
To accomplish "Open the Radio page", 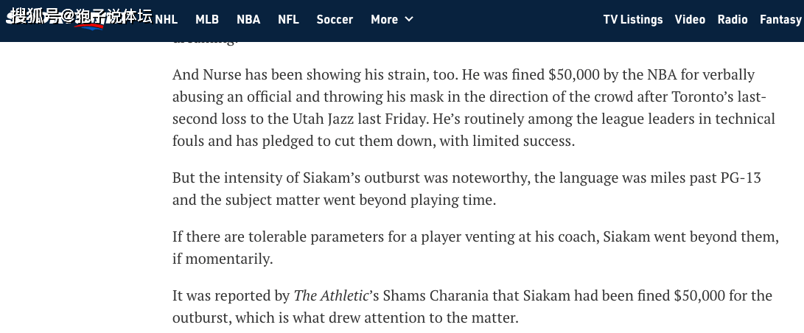I will 733,19.
